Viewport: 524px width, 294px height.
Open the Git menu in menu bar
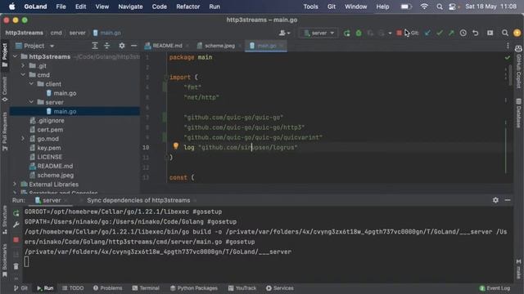[331, 7]
